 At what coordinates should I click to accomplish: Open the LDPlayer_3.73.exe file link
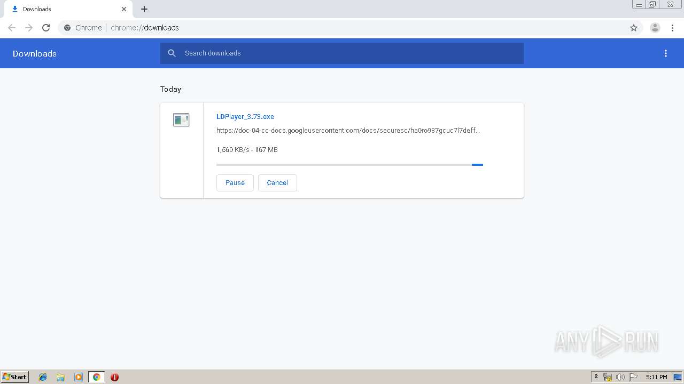point(245,116)
